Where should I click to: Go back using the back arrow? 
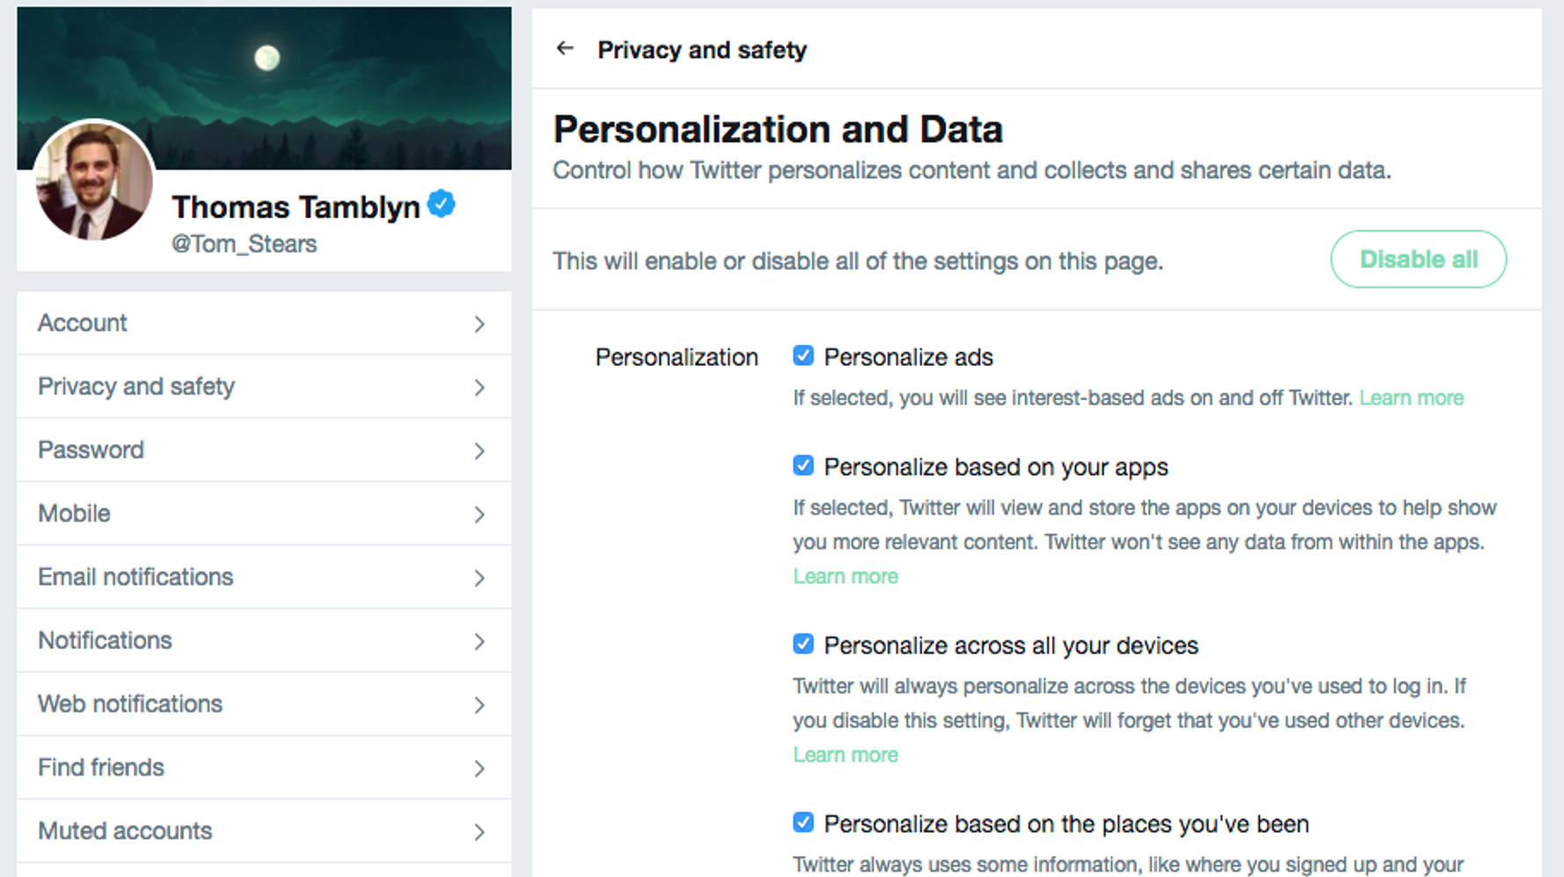point(564,48)
